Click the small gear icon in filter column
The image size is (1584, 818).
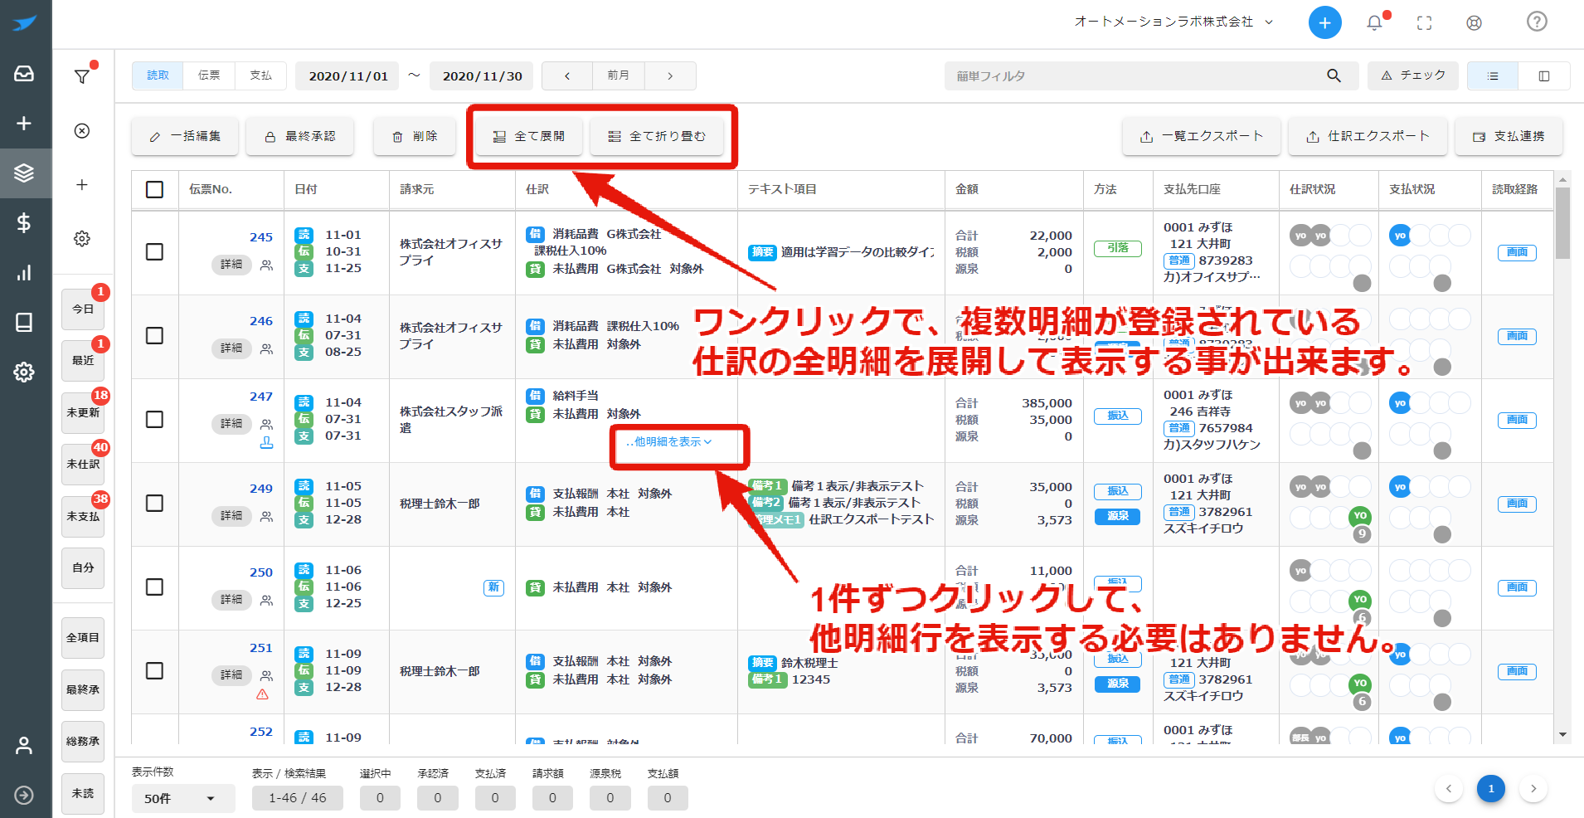82,238
